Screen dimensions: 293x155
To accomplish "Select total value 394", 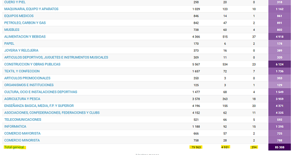I will (254, 147).
